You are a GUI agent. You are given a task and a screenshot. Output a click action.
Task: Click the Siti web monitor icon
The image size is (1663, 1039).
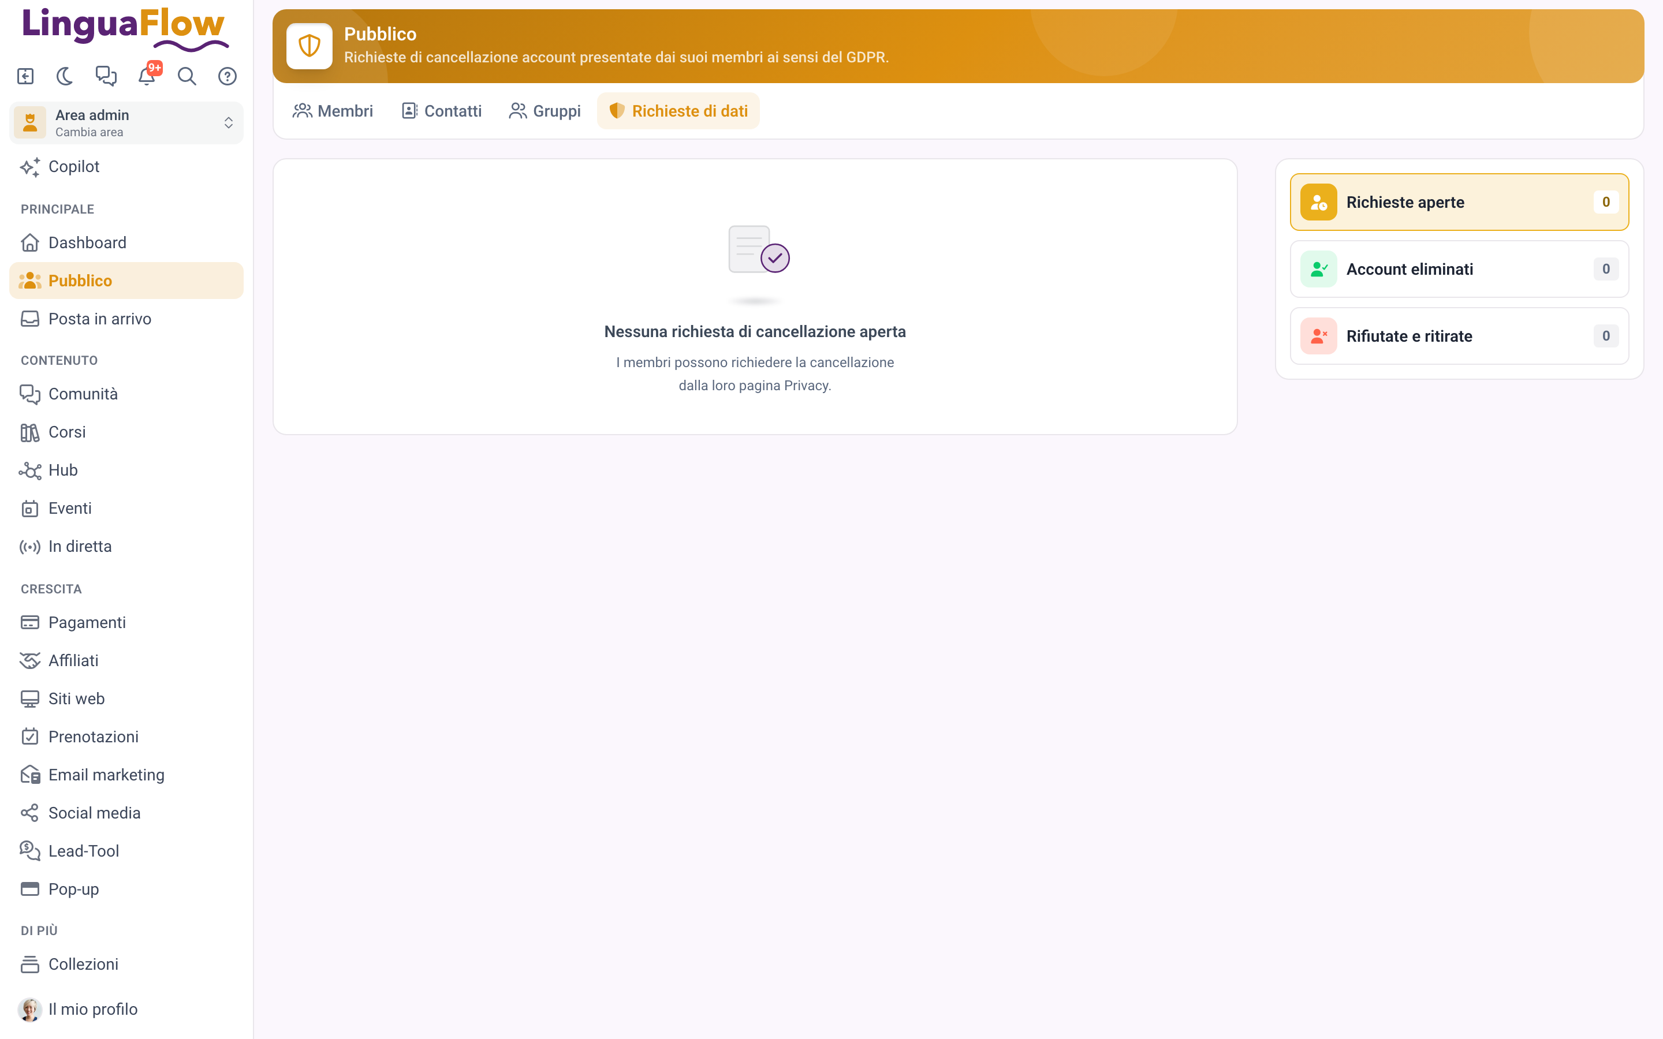(x=29, y=699)
